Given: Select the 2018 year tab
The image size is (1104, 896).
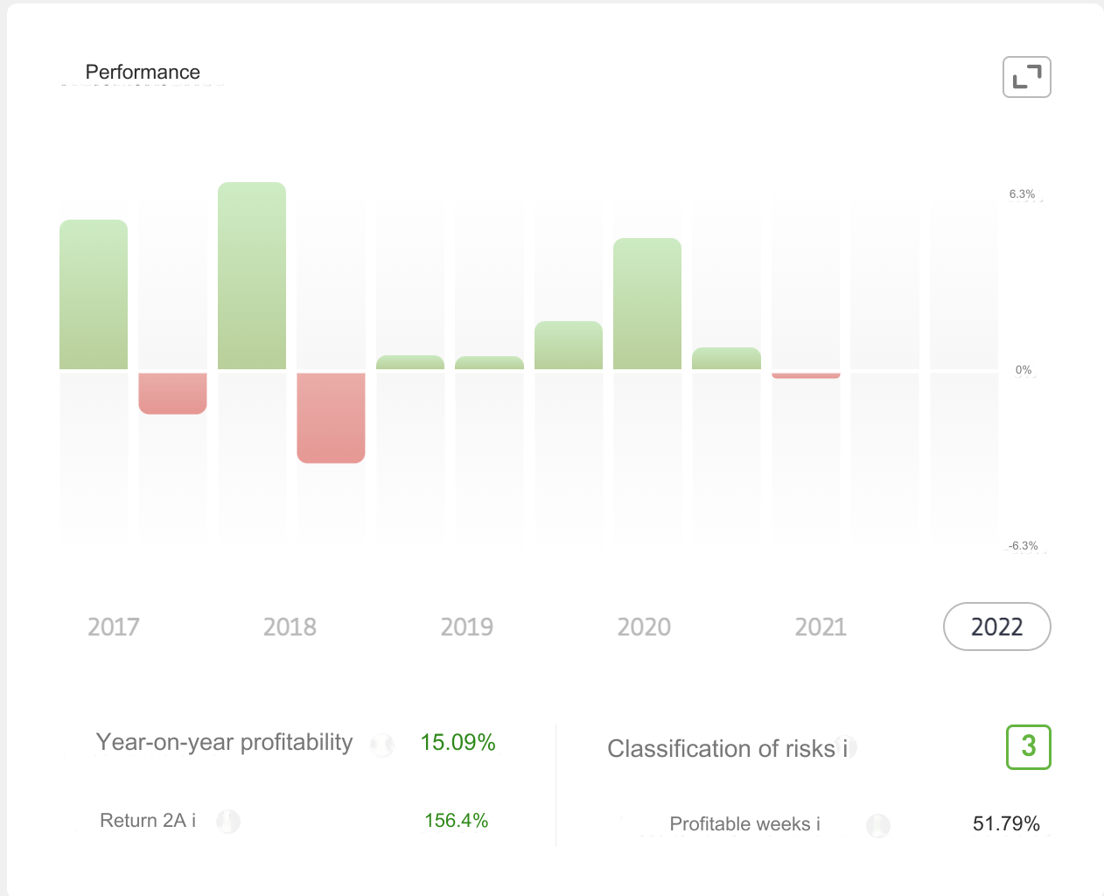Looking at the screenshot, I should tap(290, 626).
